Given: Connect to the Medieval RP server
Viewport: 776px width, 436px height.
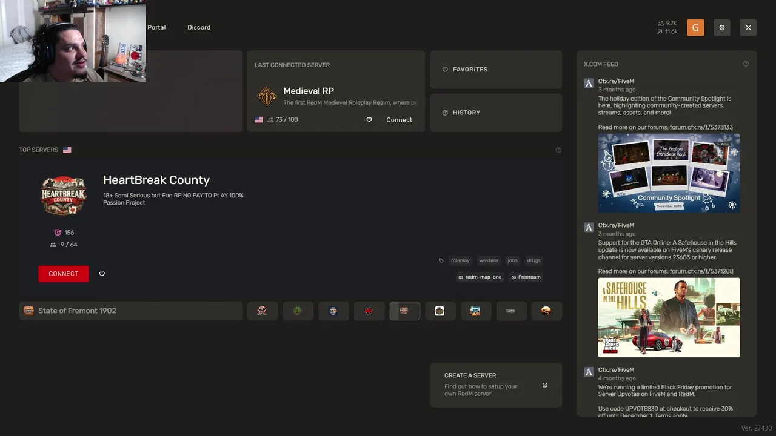Looking at the screenshot, I should (399, 120).
